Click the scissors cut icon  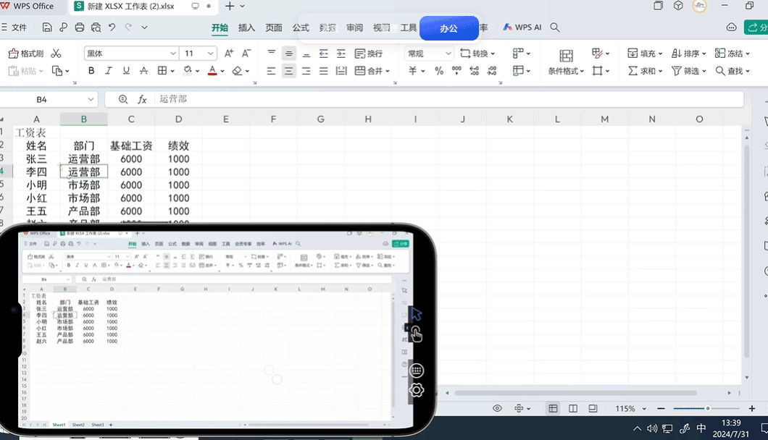[x=56, y=54]
